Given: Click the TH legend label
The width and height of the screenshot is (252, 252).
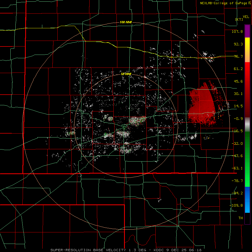Looking at the screenshot, I should 241,218.
